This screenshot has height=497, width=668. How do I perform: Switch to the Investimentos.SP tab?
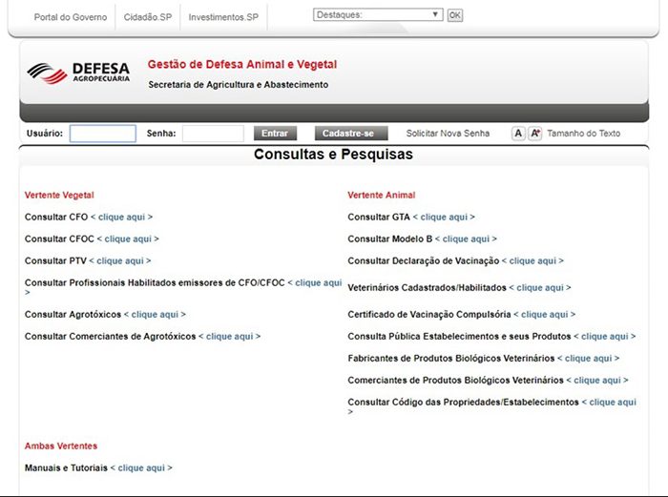coord(223,17)
